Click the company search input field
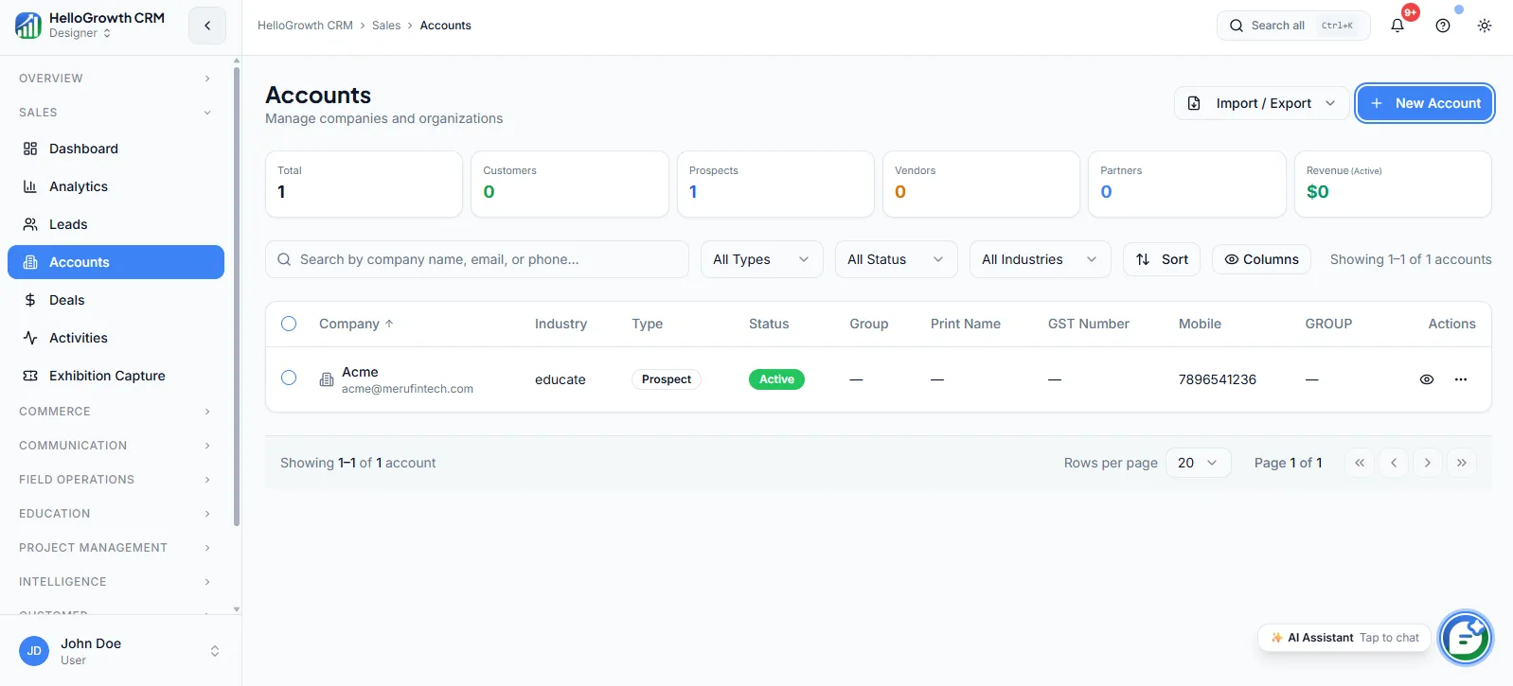The height and width of the screenshot is (686, 1513). (477, 259)
